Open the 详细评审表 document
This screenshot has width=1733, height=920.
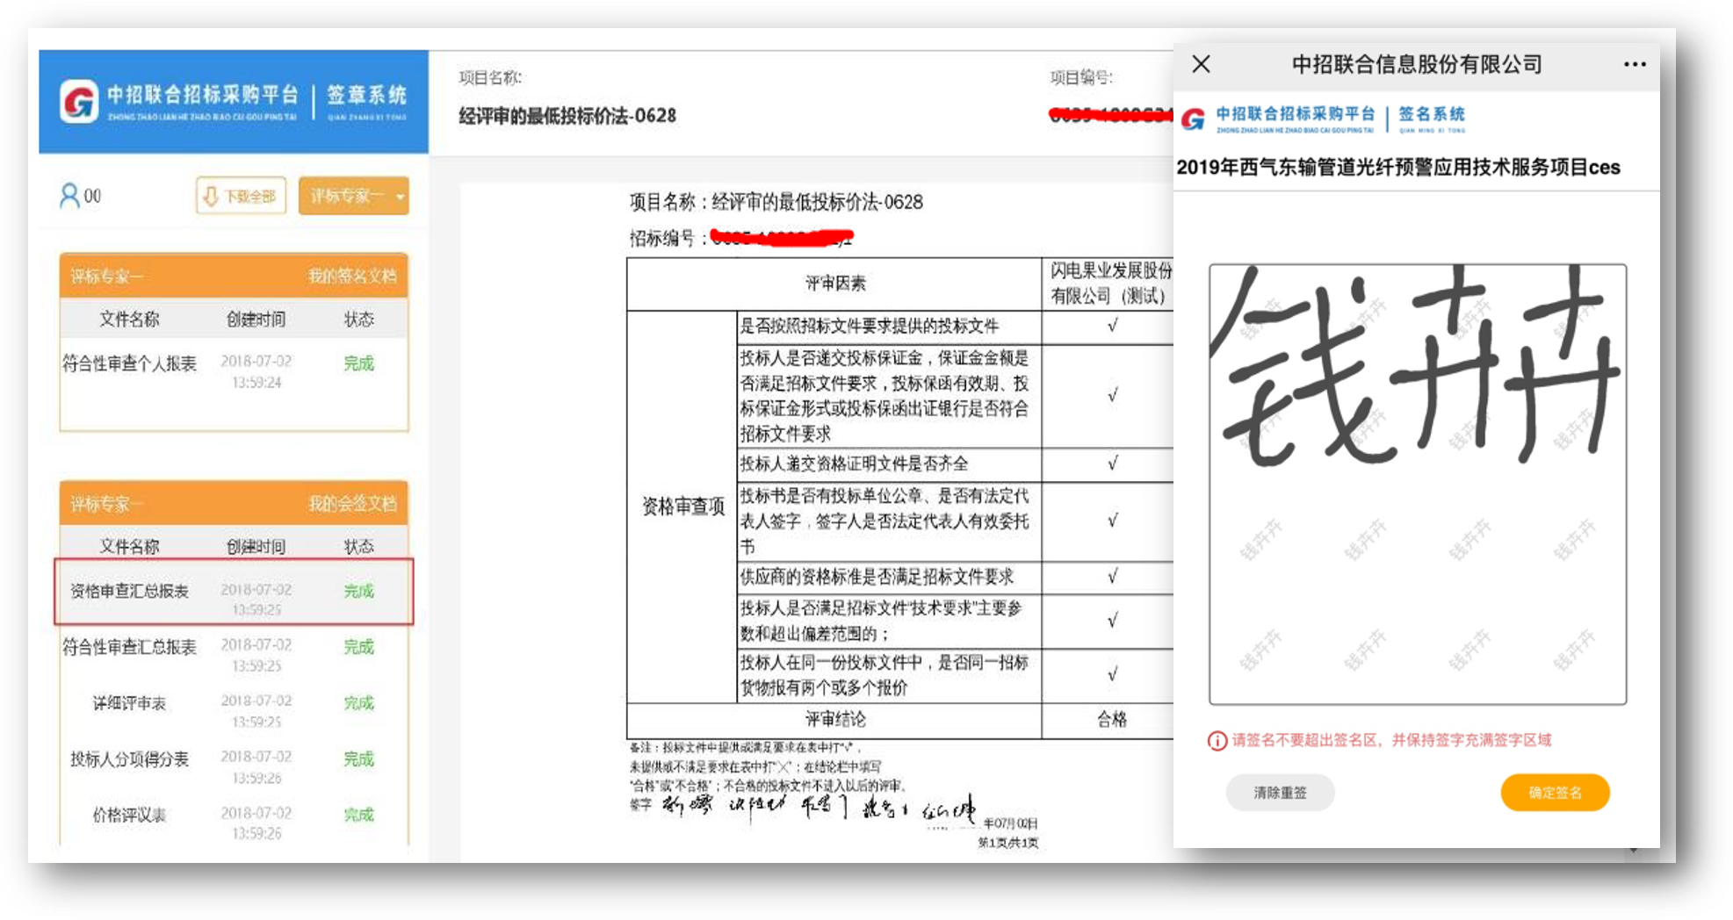pos(129,703)
